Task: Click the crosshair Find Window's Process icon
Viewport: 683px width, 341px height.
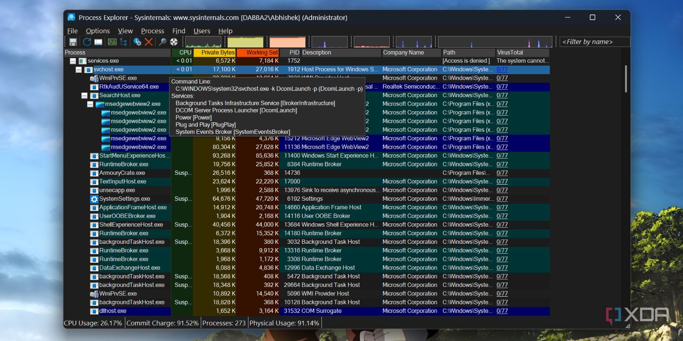Action: [174, 42]
